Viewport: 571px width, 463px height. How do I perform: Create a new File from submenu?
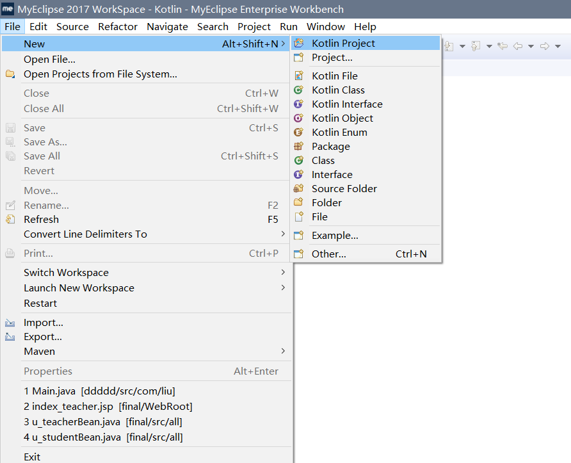366,216
